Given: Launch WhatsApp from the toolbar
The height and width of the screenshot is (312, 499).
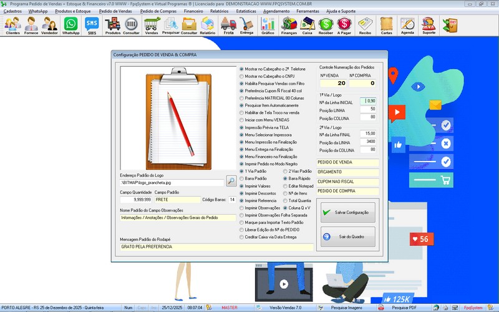Looking at the screenshot, I should click(x=70, y=26).
